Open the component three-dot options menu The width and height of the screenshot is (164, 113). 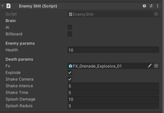158,6
